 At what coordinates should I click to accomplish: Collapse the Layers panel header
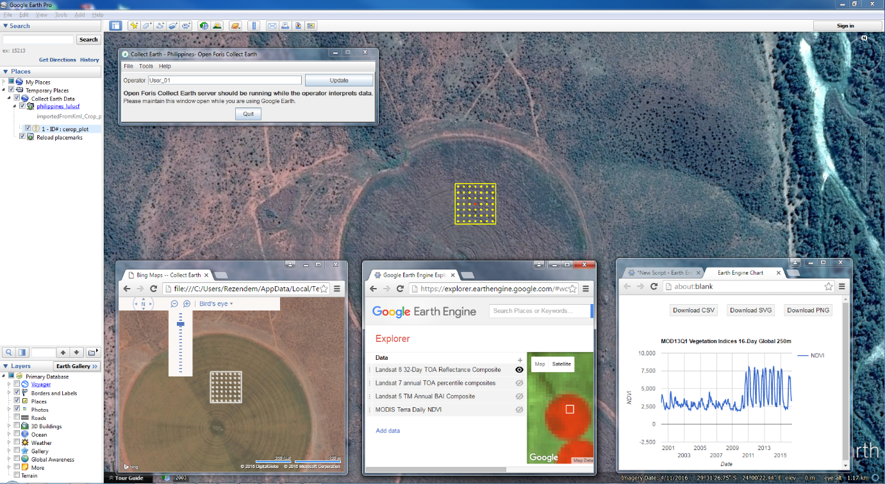pyautogui.click(x=6, y=366)
